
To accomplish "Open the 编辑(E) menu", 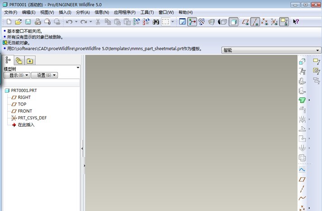I will (29, 12).
